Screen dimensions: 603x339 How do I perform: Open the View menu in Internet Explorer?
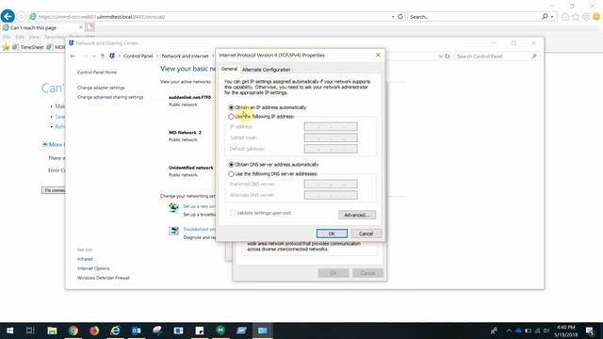[x=34, y=37]
